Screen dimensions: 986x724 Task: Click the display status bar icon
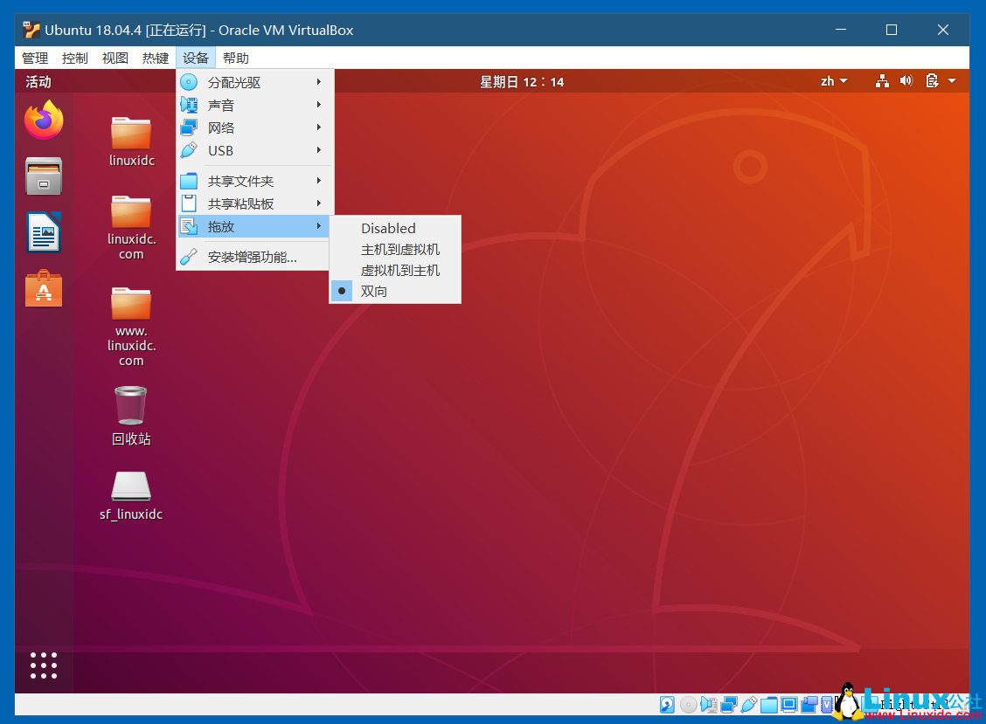pos(789,704)
